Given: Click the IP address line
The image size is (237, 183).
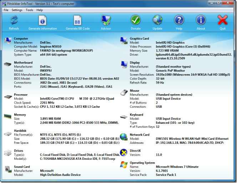Looking at the screenshot, I should click(x=190, y=143).
